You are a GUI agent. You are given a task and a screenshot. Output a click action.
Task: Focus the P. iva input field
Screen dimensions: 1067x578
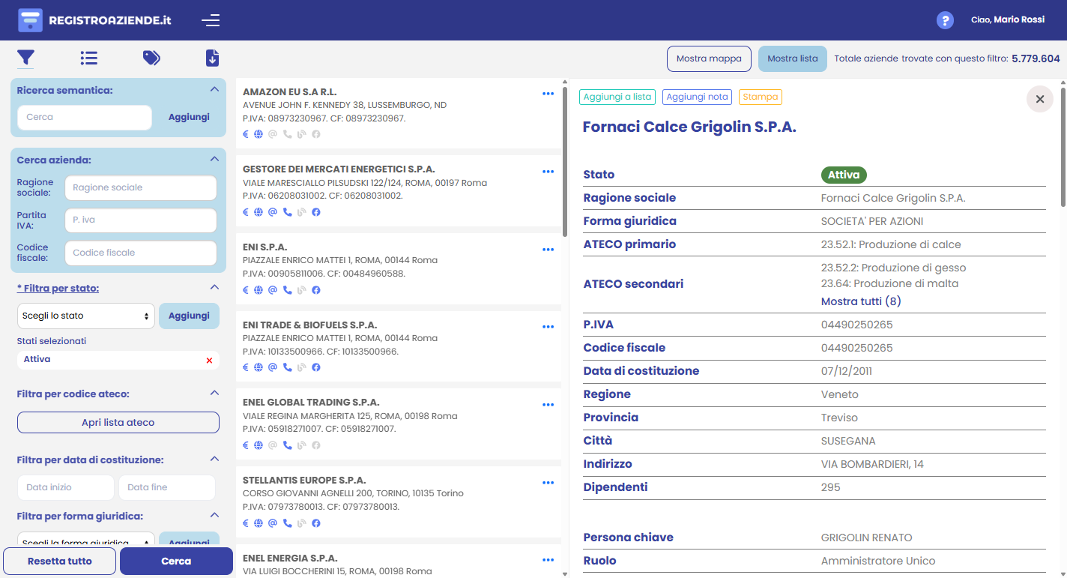141,220
